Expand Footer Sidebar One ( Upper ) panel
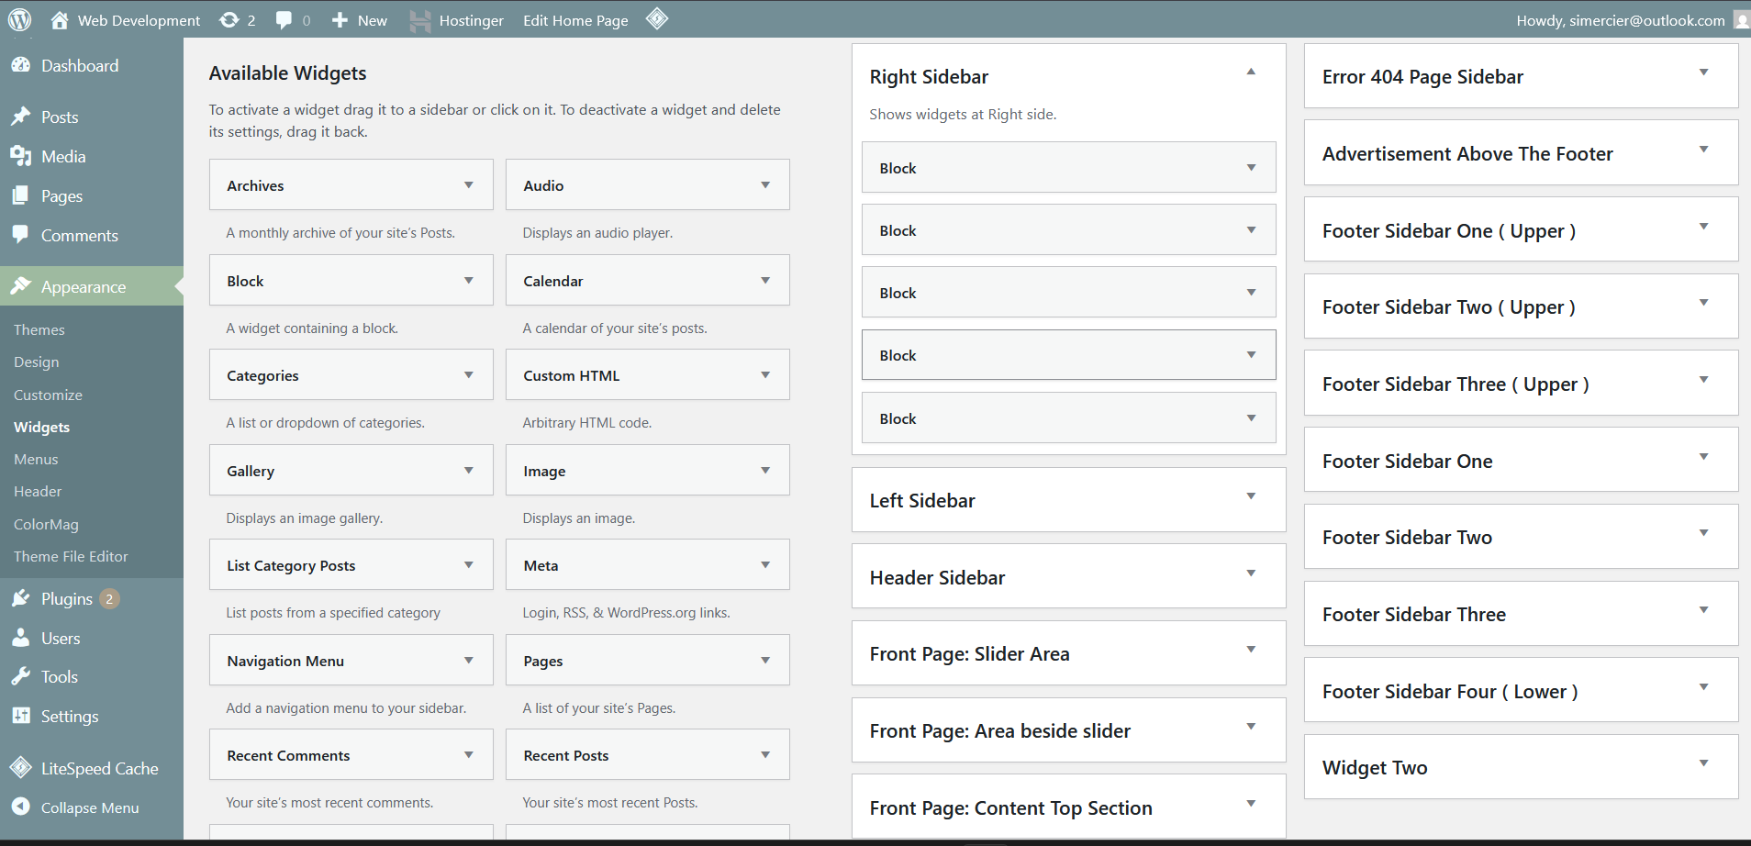 (x=1703, y=227)
